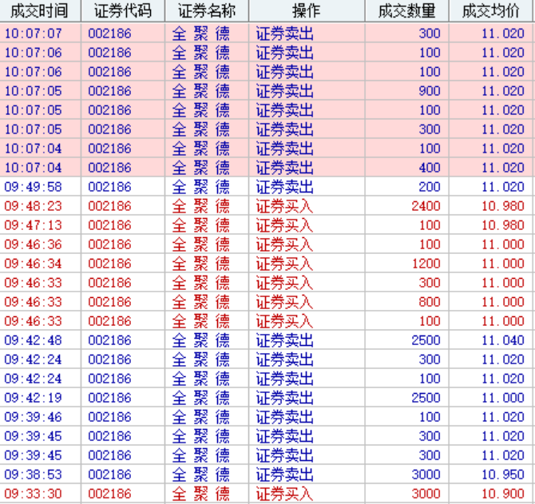
Task: Select quantity 800 in the 09:46:33 row
Action: (430, 302)
